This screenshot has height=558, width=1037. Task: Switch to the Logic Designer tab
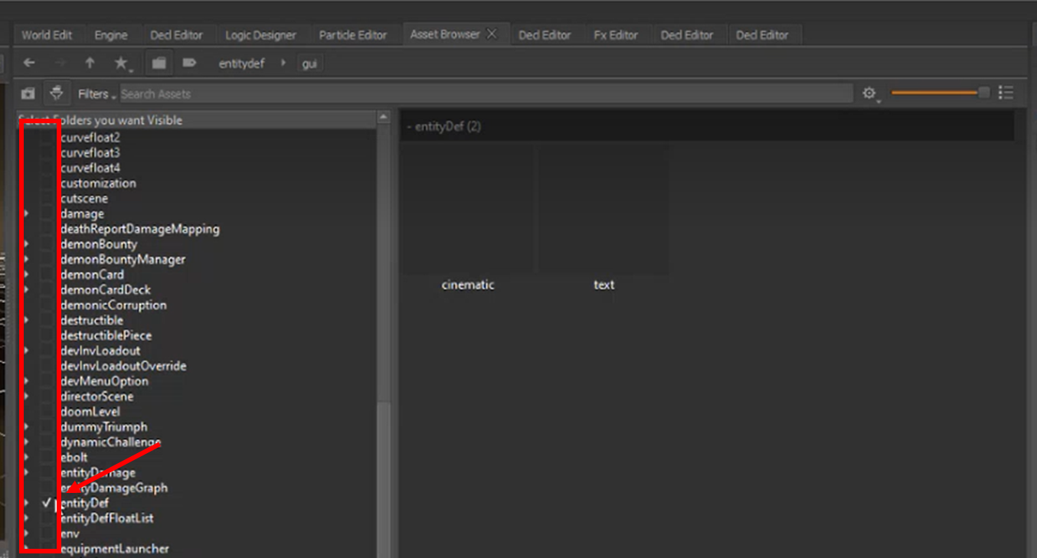click(x=260, y=35)
